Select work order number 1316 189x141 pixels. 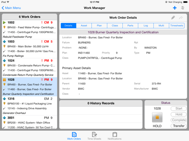click(x=11, y=99)
